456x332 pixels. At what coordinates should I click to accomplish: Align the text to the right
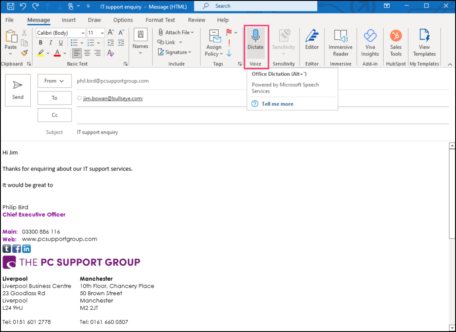97,53
